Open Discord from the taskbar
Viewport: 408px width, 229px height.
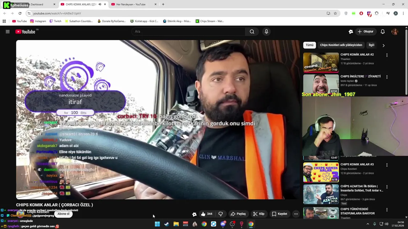pos(223,224)
